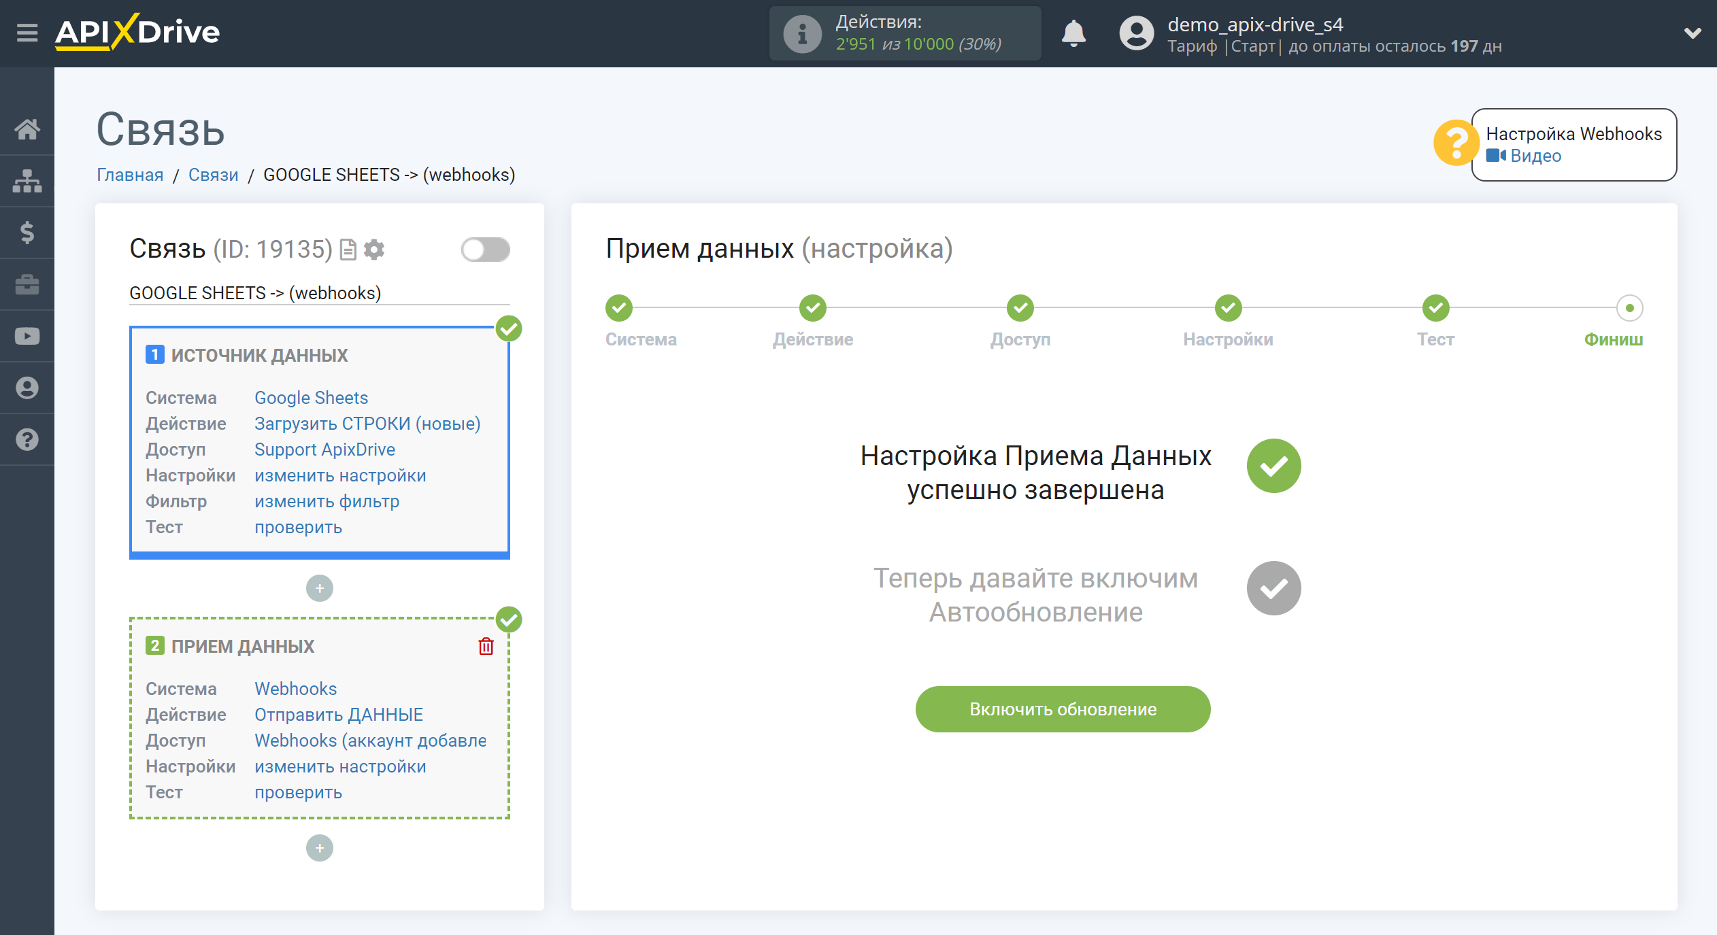This screenshot has width=1717, height=935.
Task: Go to Настройки step
Action: pyautogui.click(x=1229, y=308)
